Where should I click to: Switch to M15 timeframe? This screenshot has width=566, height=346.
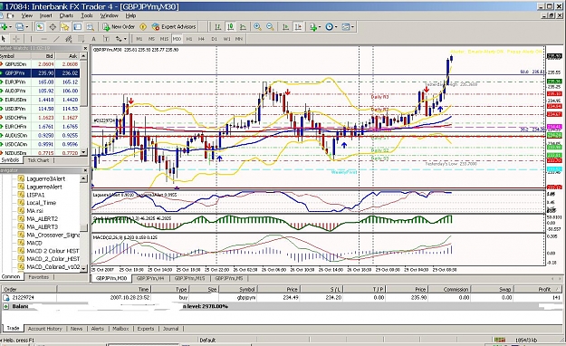[x=164, y=39]
